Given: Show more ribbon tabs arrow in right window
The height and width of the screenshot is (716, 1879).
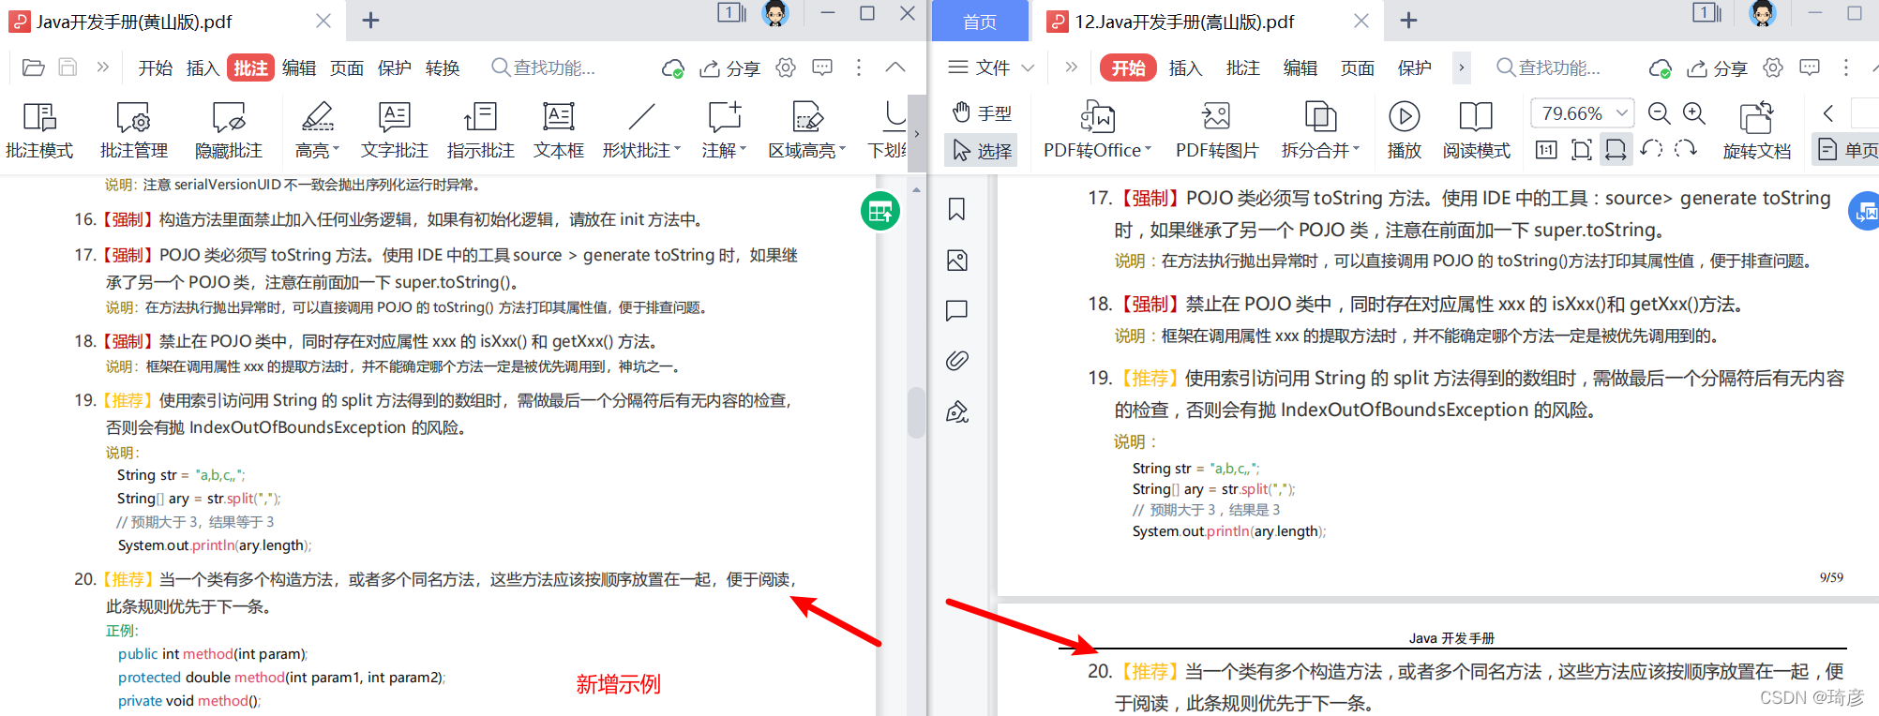Looking at the screenshot, I should (1461, 67).
